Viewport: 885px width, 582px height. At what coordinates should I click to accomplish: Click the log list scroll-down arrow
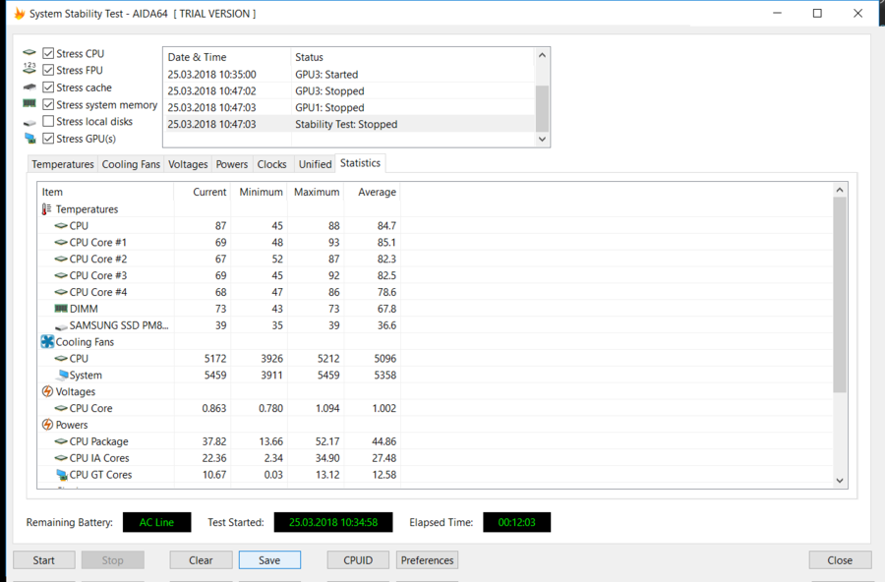coord(542,140)
